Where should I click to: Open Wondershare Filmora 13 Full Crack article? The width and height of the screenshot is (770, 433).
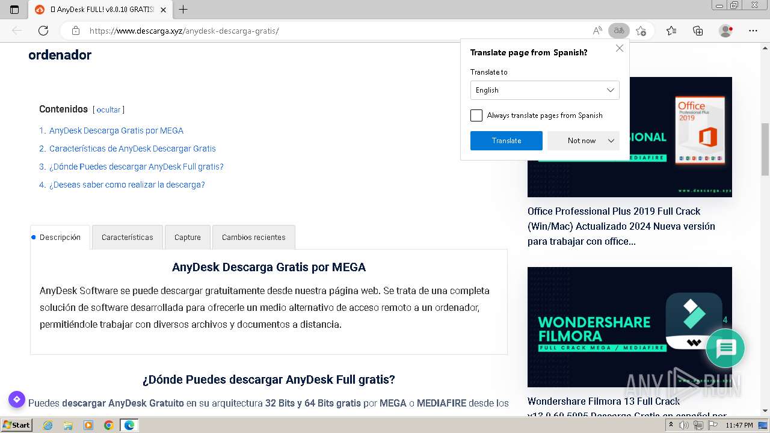tap(627, 407)
